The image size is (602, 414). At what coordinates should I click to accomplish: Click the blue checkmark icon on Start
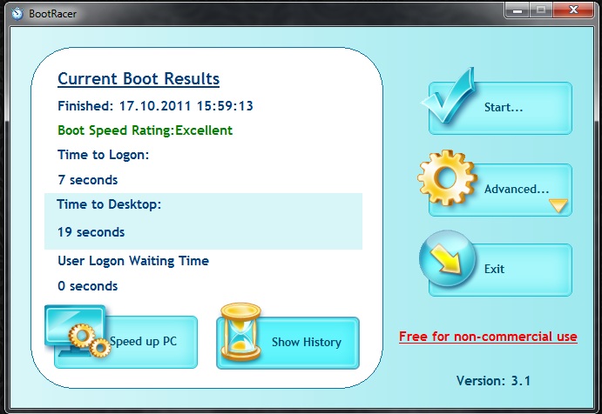tap(449, 95)
